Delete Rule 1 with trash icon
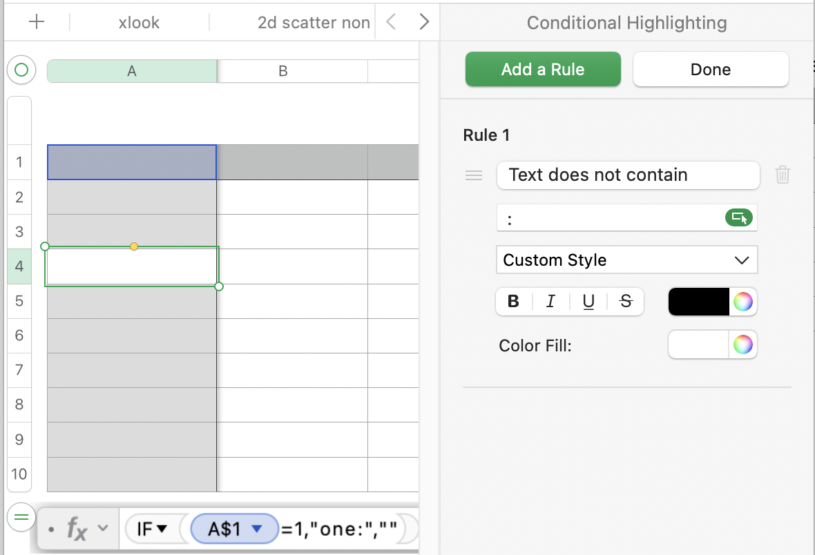 tap(783, 175)
